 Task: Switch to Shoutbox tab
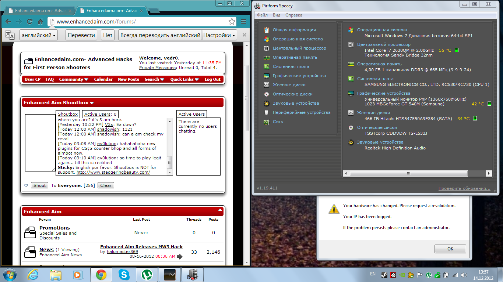pyautogui.click(x=68, y=114)
